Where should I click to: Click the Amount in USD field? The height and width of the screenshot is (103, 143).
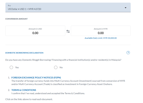35,31
